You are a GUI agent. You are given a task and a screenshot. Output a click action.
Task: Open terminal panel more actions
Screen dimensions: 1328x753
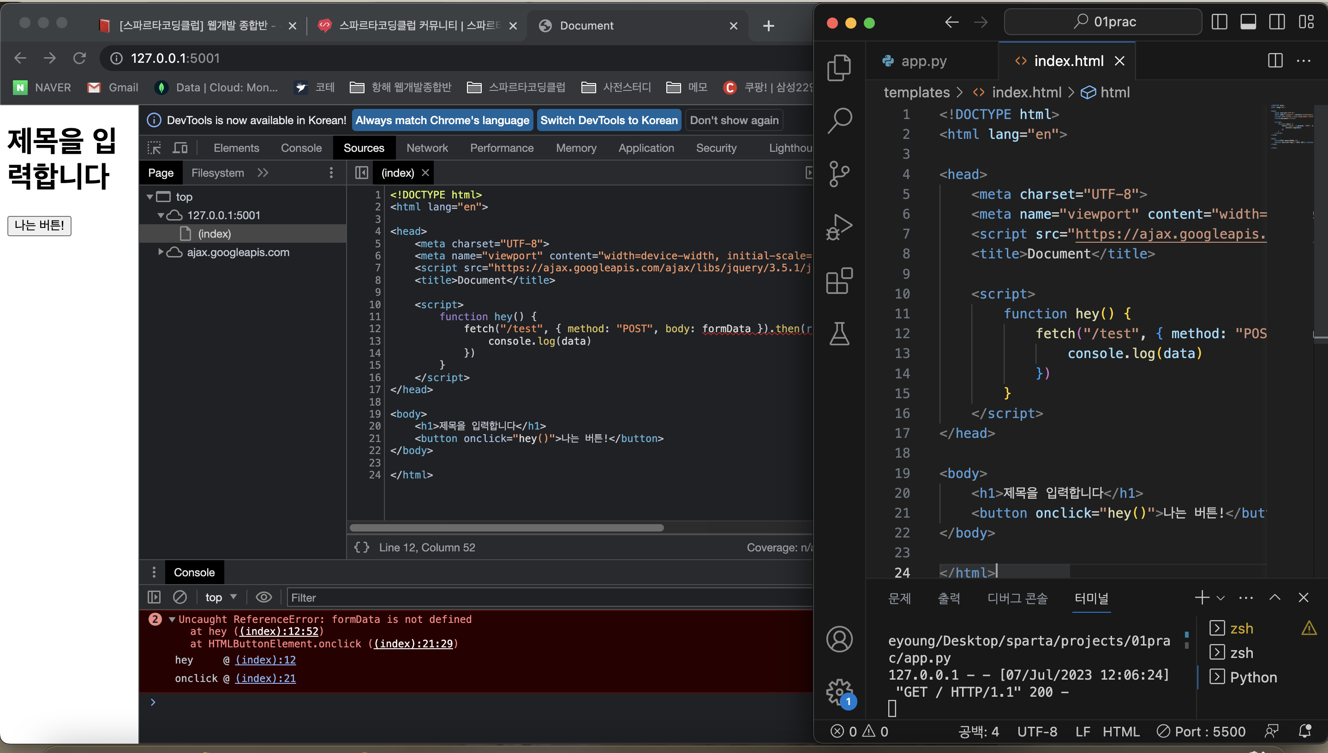[x=1246, y=598]
